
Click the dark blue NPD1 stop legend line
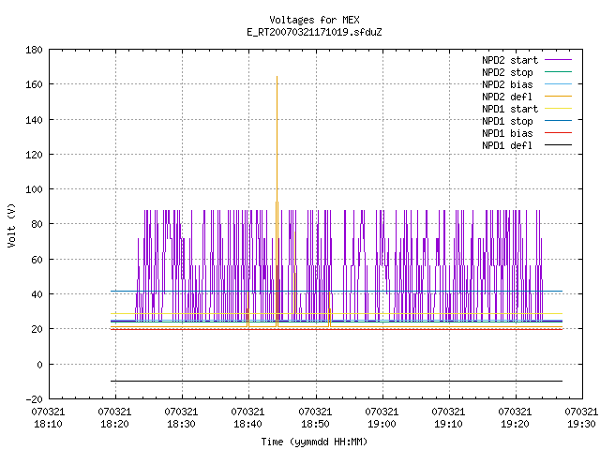tap(559, 120)
